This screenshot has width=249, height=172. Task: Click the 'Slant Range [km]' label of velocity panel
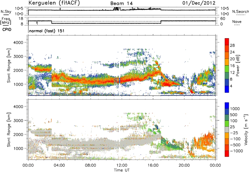click(x=9, y=130)
